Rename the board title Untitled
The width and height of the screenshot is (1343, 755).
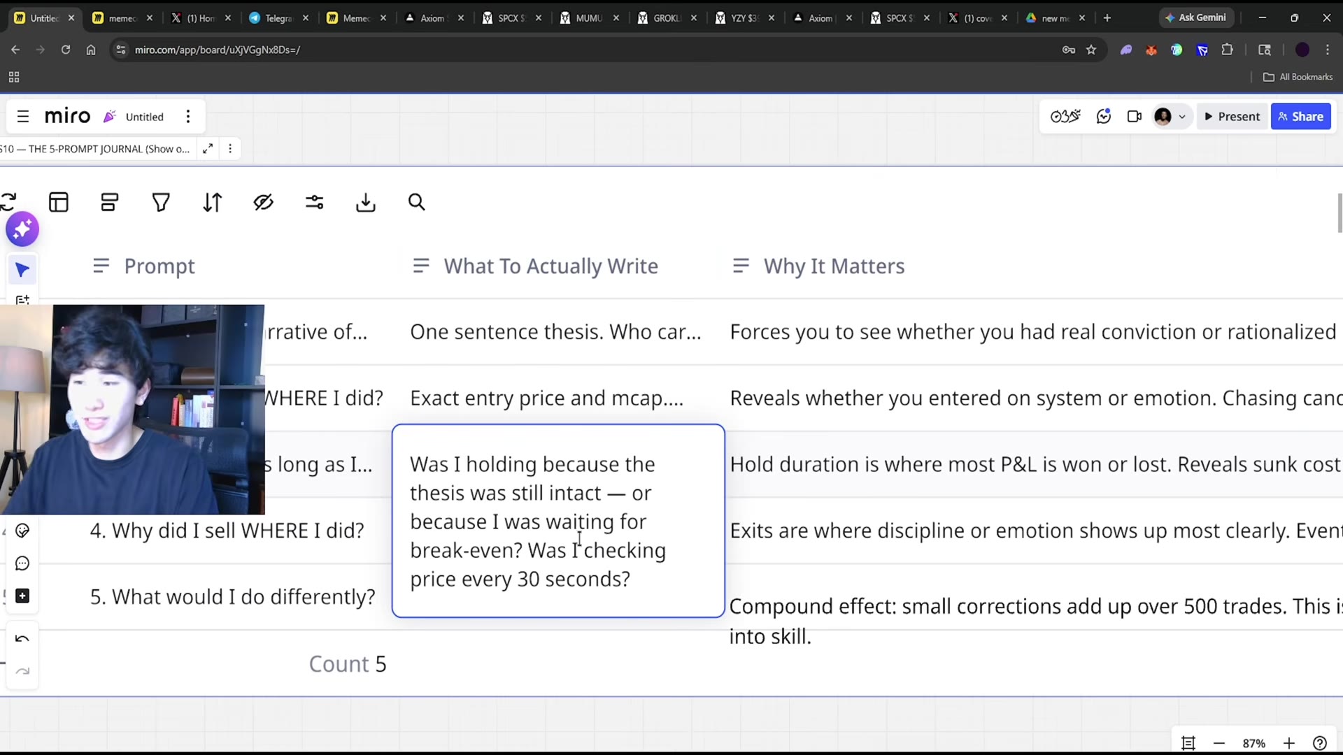tap(145, 117)
